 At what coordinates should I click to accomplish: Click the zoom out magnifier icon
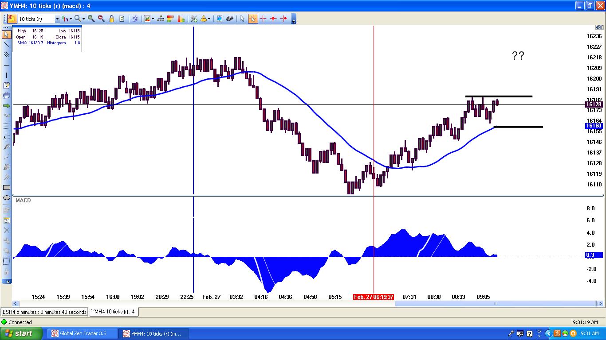pos(101,19)
